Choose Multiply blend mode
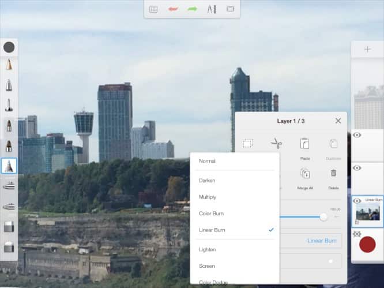384x288 pixels. tap(208, 197)
